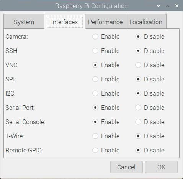This screenshot has height=179, width=183.
Task: Disable the Serial Port
Action: (x=138, y=108)
